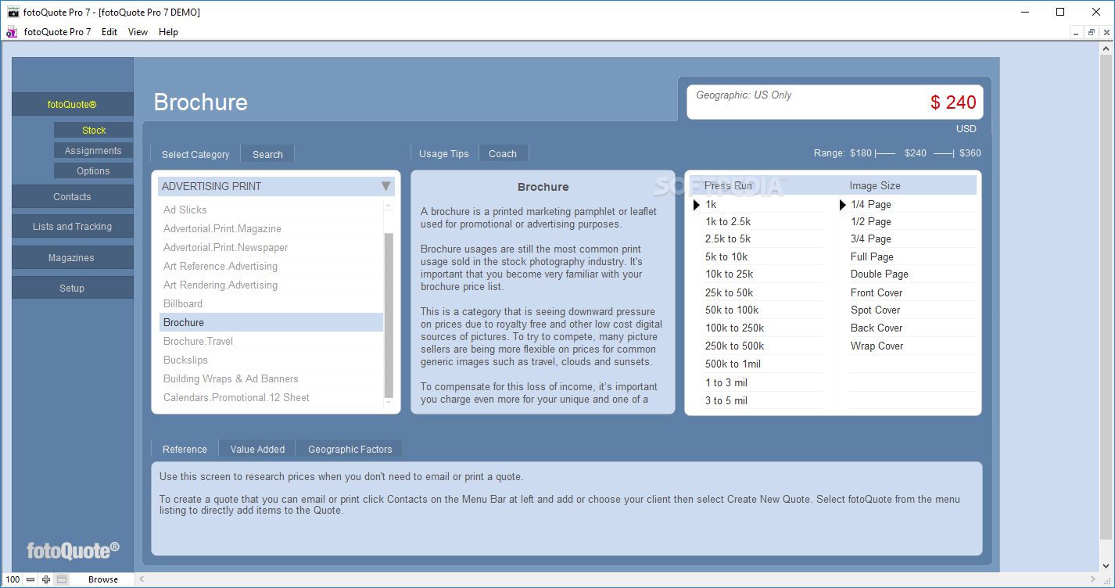Select Art Reference.Advertising category
Viewport: 1115px width, 588px height.
pyautogui.click(x=271, y=266)
